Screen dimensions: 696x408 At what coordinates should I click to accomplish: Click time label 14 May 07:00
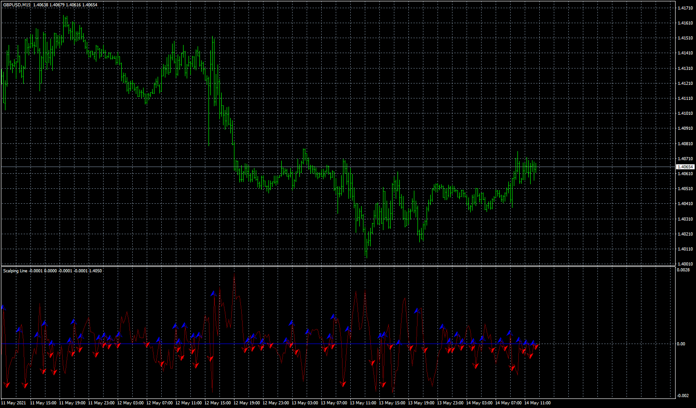click(x=508, y=403)
